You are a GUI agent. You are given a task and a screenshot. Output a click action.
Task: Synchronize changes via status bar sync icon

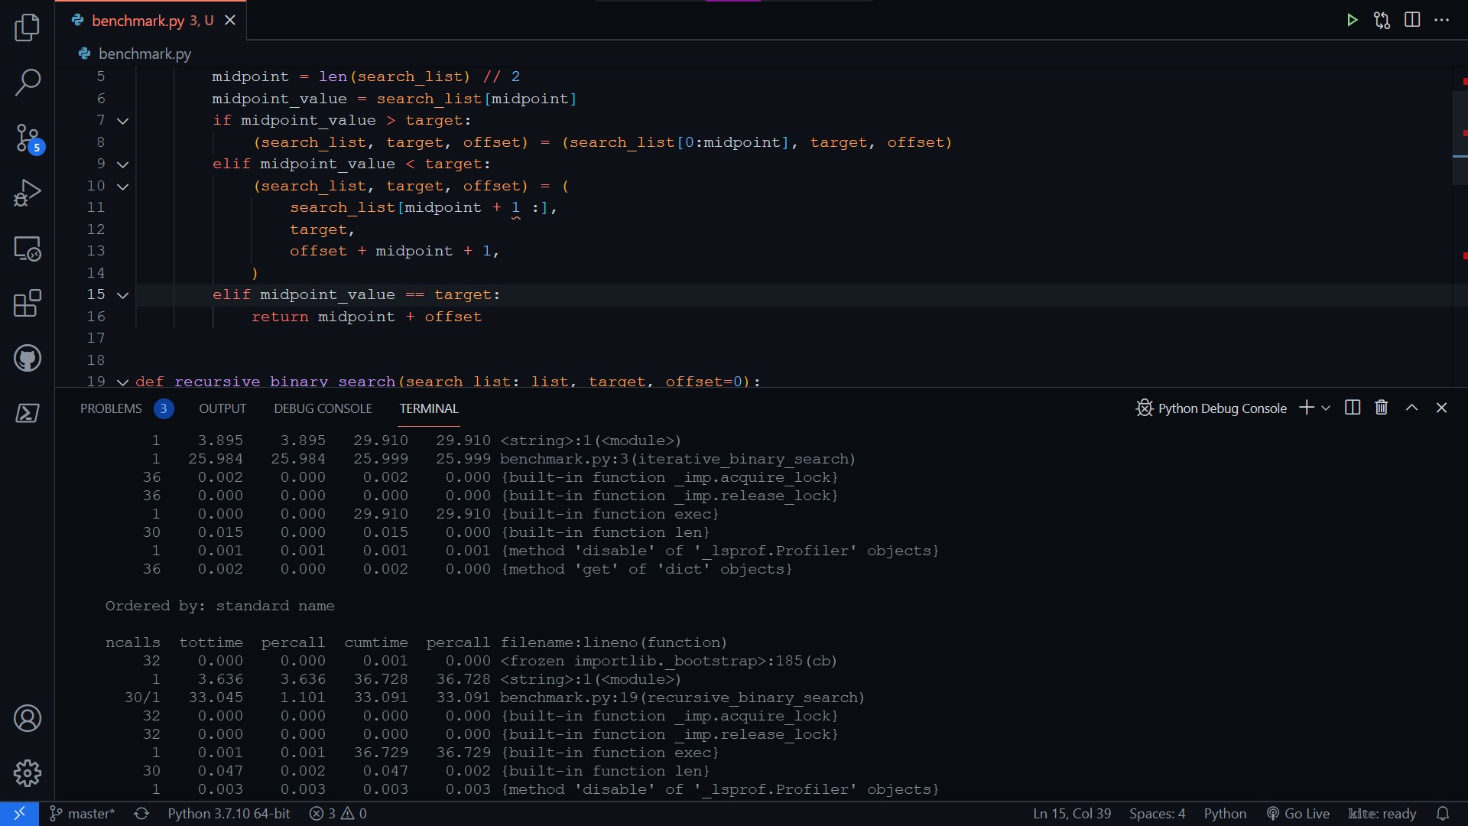point(141,814)
